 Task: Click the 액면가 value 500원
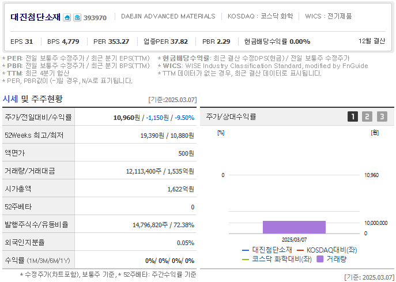[x=186, y=153]
